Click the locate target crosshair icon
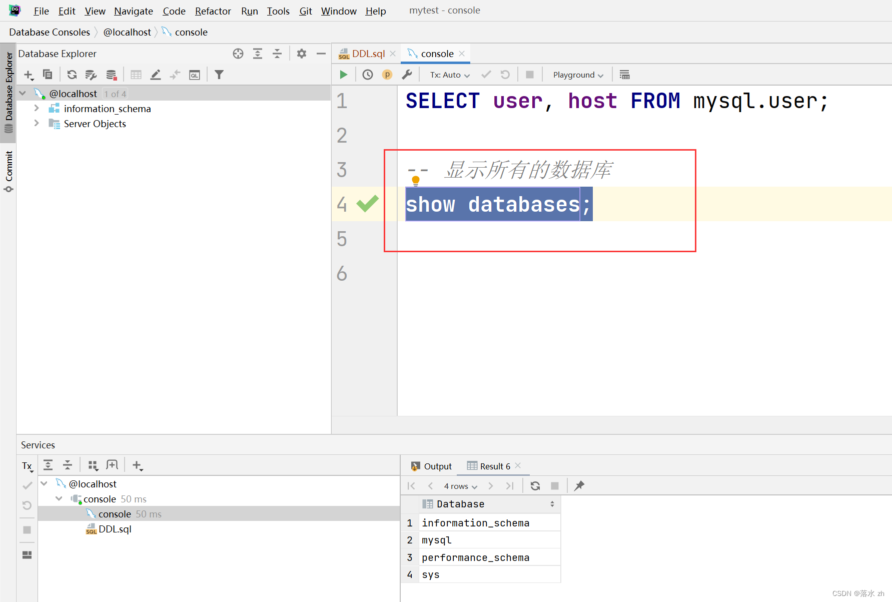Image resolution: width=892 pixels, height=602 pixels. point(238,54)
